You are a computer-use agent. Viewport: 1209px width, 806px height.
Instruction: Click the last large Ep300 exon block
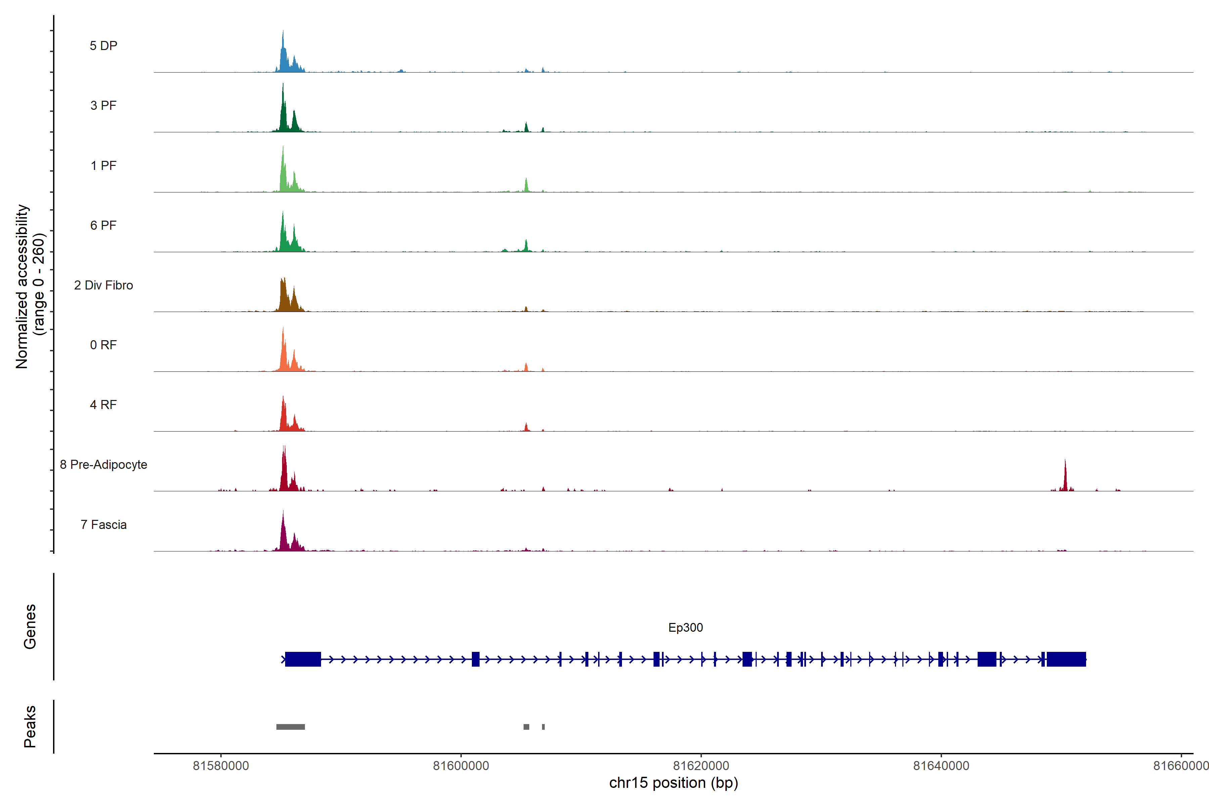(1066, 659)
